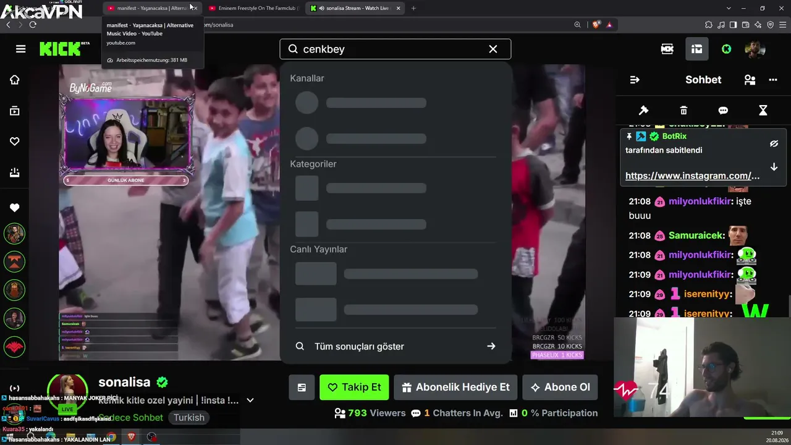Click the Brave Rewards triangle icon
The height and width of the screenshot is (445, 791).
(x=609, y=25)
